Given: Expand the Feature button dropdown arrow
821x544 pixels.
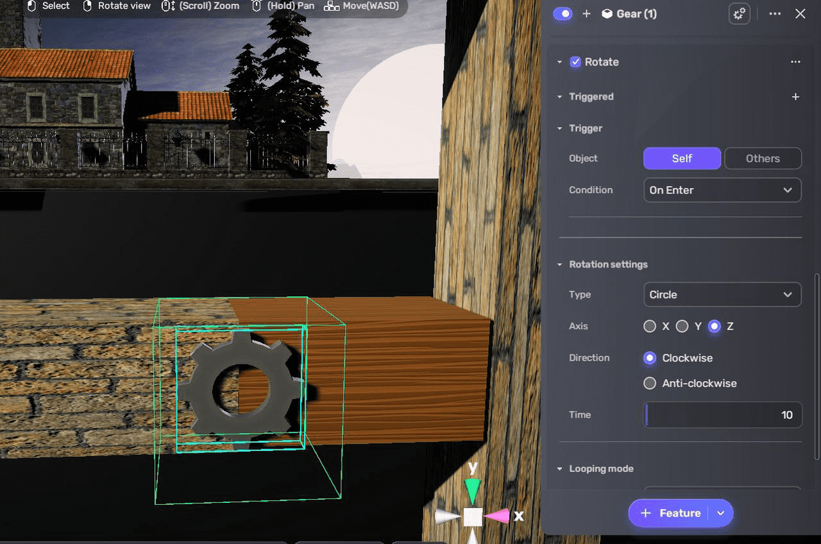Looking at the screenshot, I should (721, 513).
